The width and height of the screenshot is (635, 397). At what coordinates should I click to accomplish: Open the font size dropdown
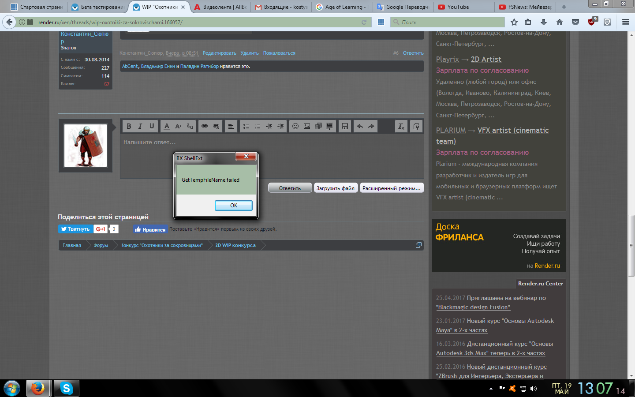coord(178,126)
